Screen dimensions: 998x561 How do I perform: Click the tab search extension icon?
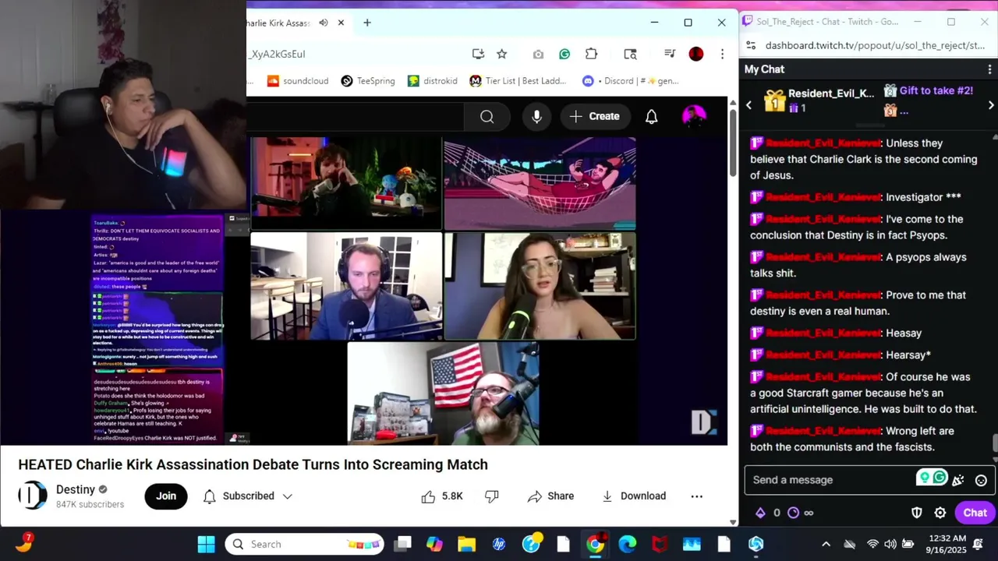(631, 54)
